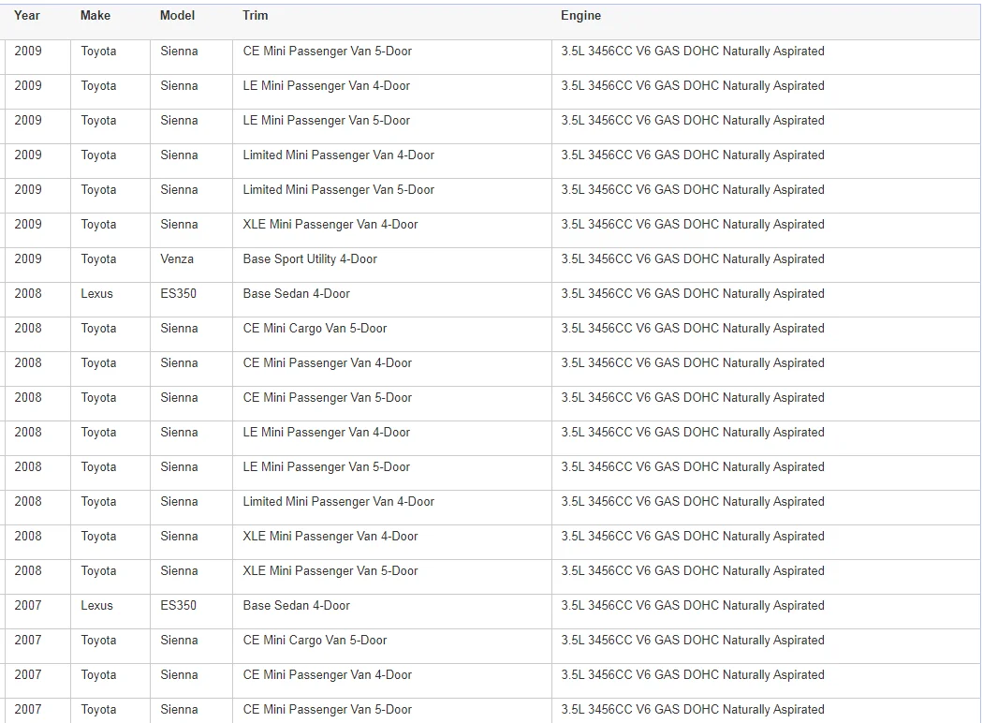Click the 'Venza' model cell
The height and width of the screenshot is (723, 983).
177,259
